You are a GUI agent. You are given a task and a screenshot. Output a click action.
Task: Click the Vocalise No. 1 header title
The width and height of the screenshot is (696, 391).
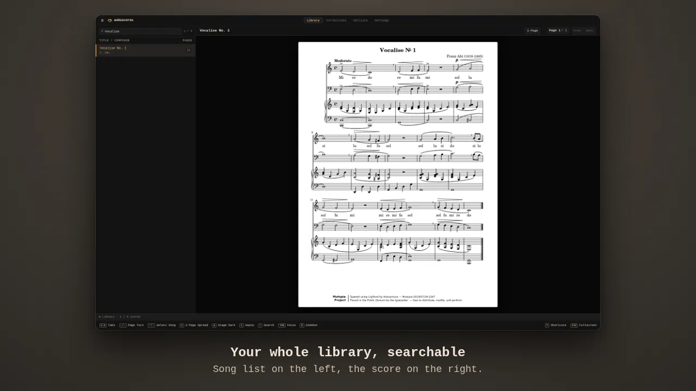[x=214, y=30]
